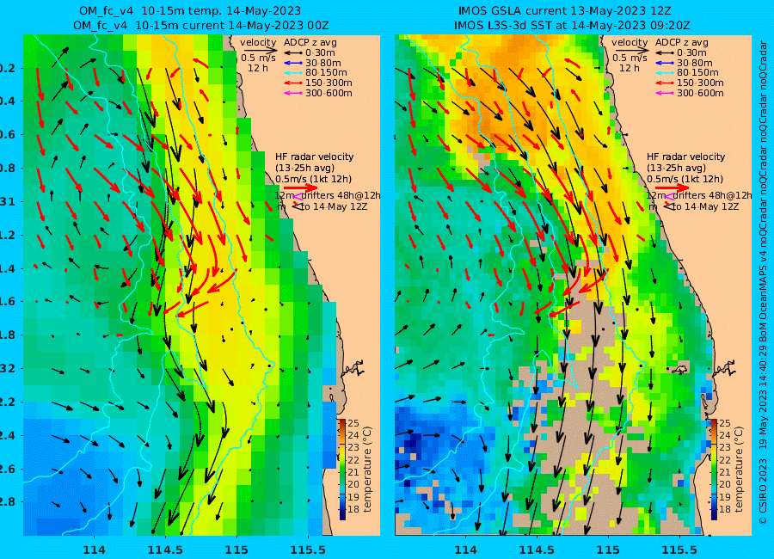Click blue 30-80m ADCP arrow in left legend
The width and height of the screenshot is (774, 559).
pos(293,63)
